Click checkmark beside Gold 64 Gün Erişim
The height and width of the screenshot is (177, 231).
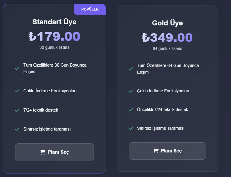tap(131, 69)
